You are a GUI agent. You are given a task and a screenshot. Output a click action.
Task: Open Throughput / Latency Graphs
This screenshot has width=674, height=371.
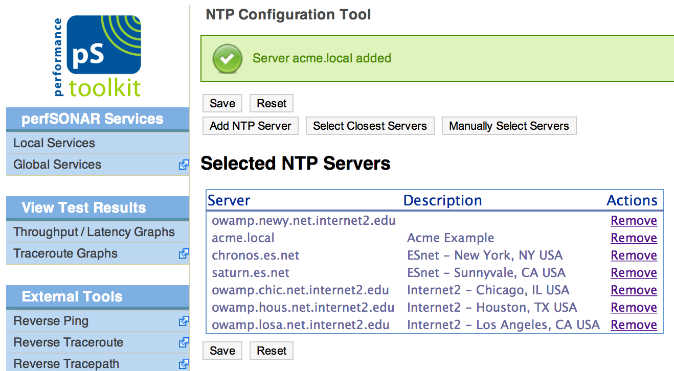click(94, 232)
